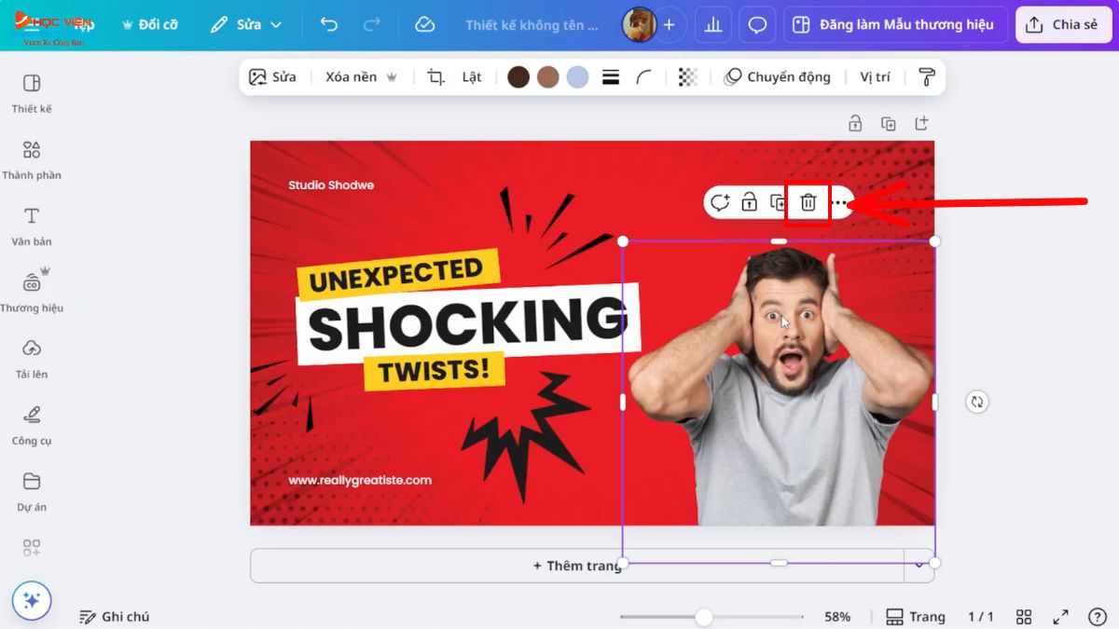The width and height of the screenshot is (1119, 629).
Task: Select the light blue color swatch
Action: (x=578, y=77)
